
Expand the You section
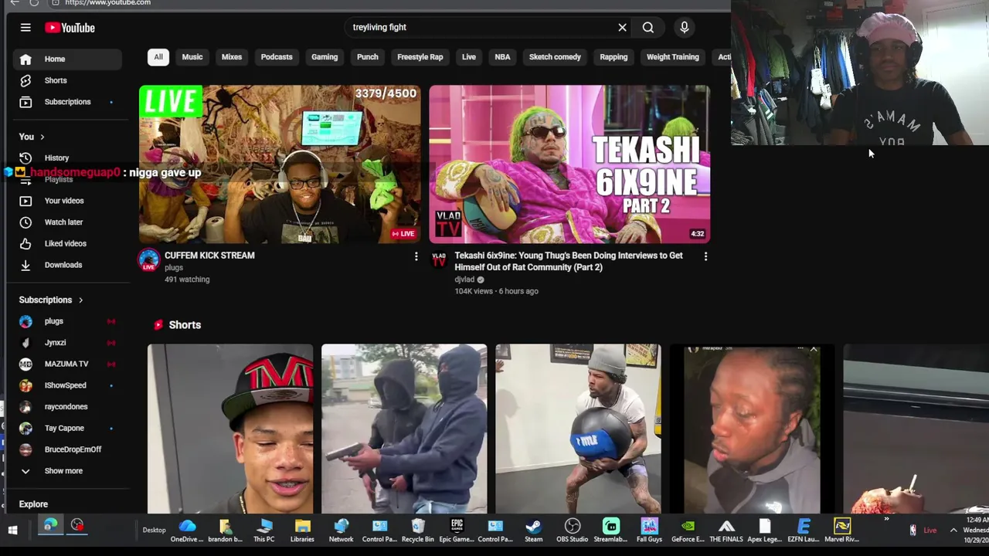coord(32,137)
